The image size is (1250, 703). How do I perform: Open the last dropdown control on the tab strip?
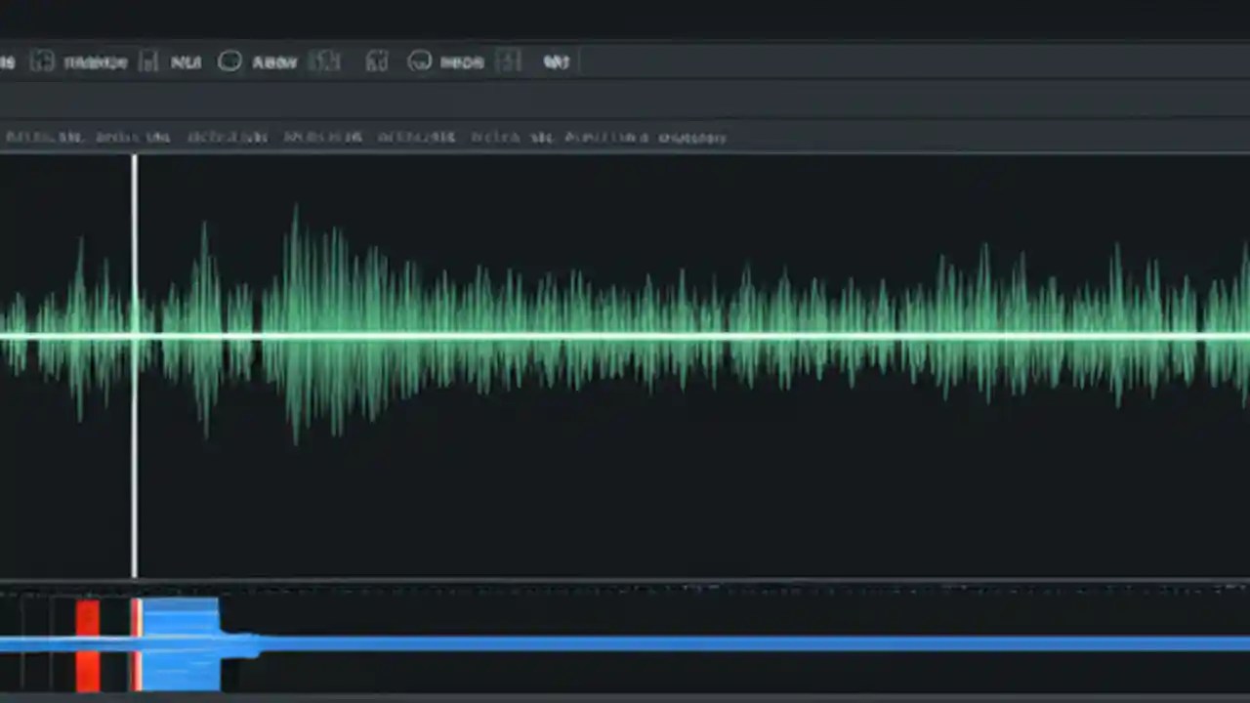point(695,138)
